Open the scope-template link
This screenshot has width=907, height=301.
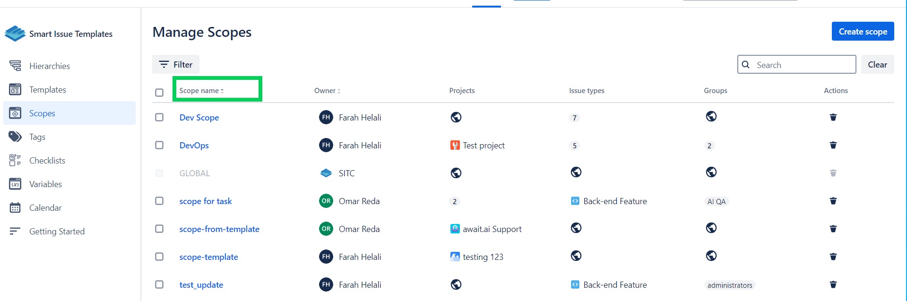coord(208,257)
